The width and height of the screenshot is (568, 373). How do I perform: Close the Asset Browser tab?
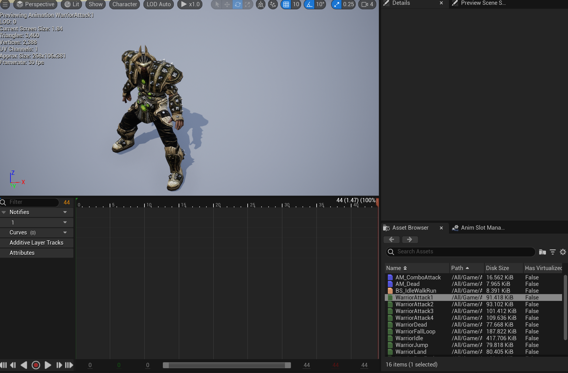pyautogui.click(x=441, y=228)
